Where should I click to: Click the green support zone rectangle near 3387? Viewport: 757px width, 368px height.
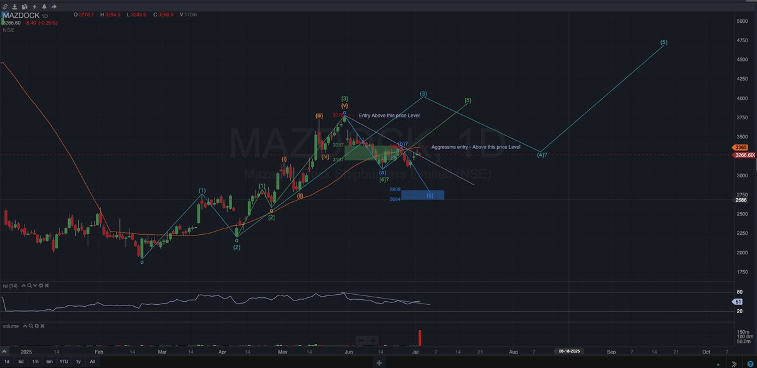(373, 152)
